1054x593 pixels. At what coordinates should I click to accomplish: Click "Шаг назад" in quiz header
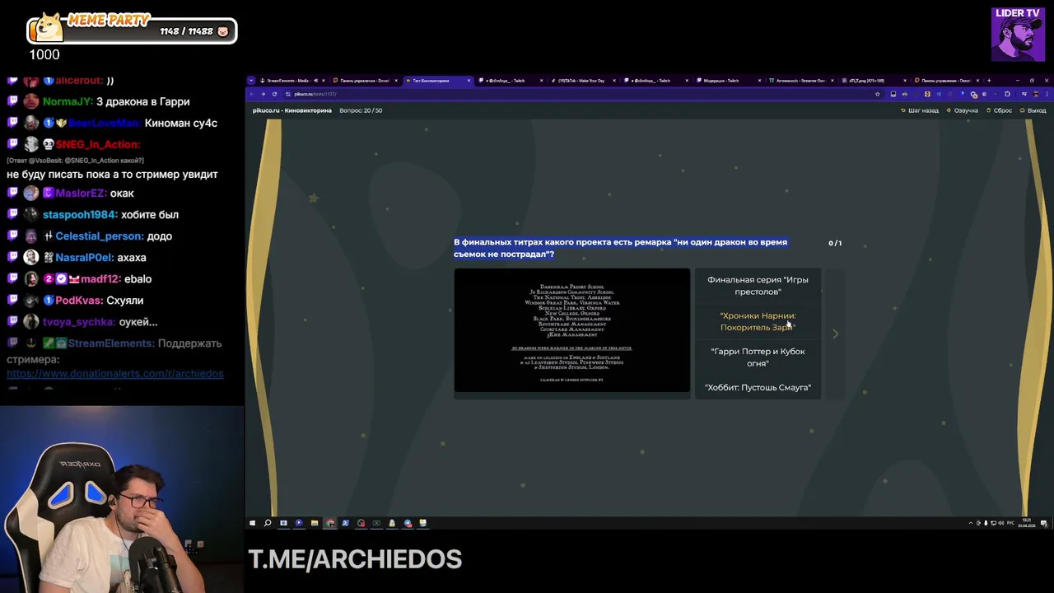[920, 110]
